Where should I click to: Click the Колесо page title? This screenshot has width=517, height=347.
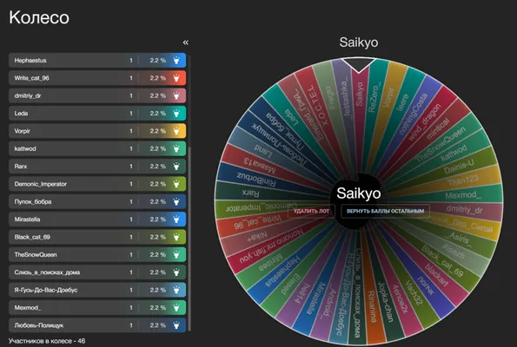click(39, 17)
